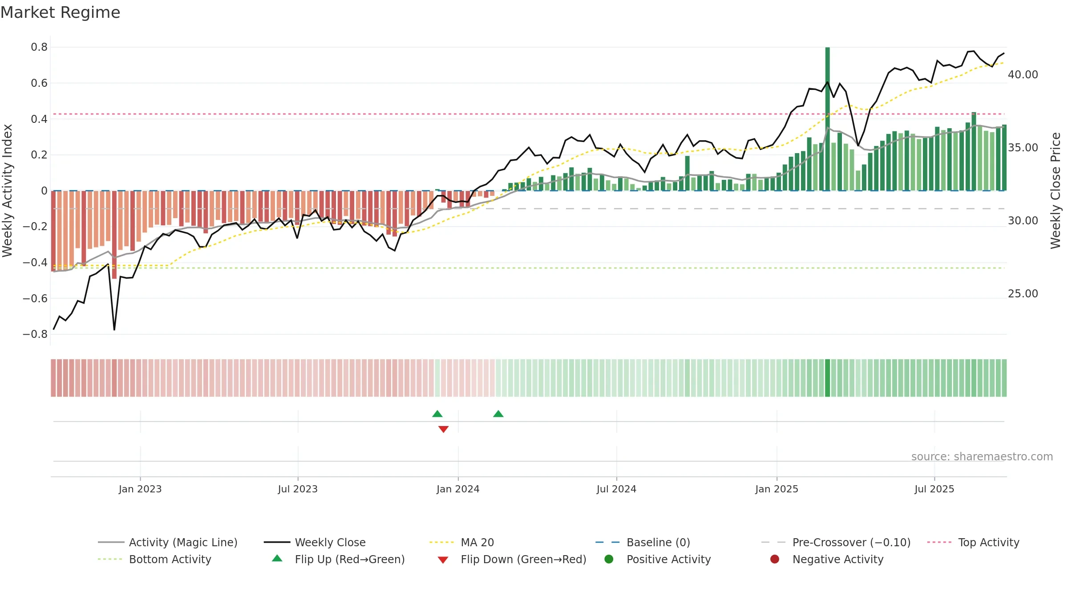Click the 30.00 price tick label

[1023, 221]
